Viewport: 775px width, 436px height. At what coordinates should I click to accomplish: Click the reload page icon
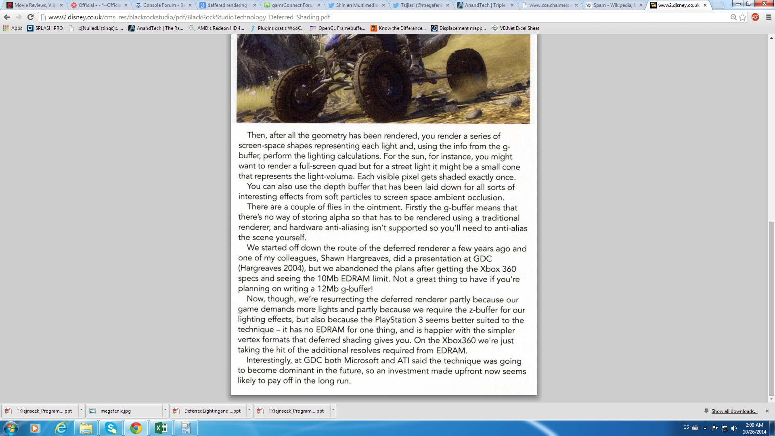[x=30, y=17]
